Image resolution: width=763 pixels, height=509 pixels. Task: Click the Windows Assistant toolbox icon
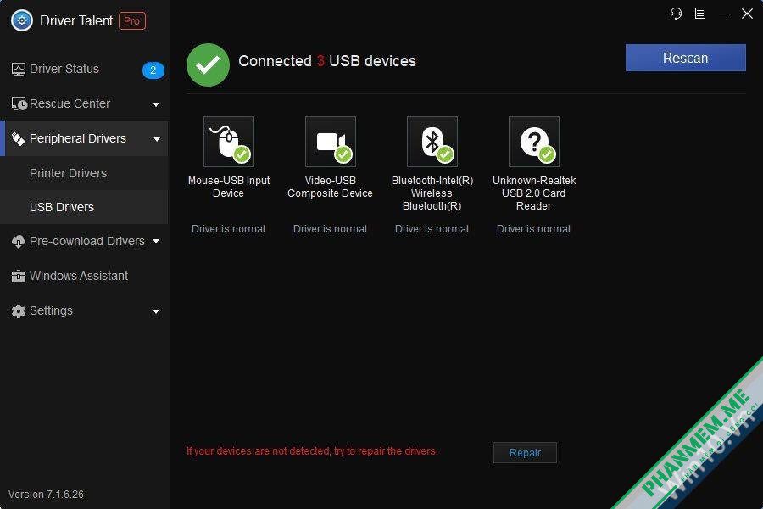[18, 277]
